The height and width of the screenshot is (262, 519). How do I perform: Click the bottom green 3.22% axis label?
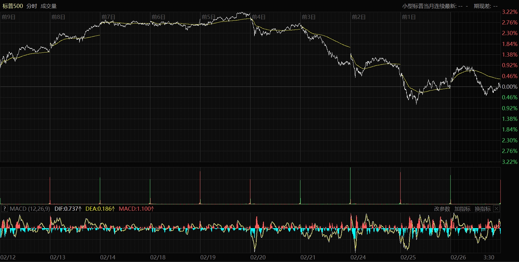pos(510,162)
